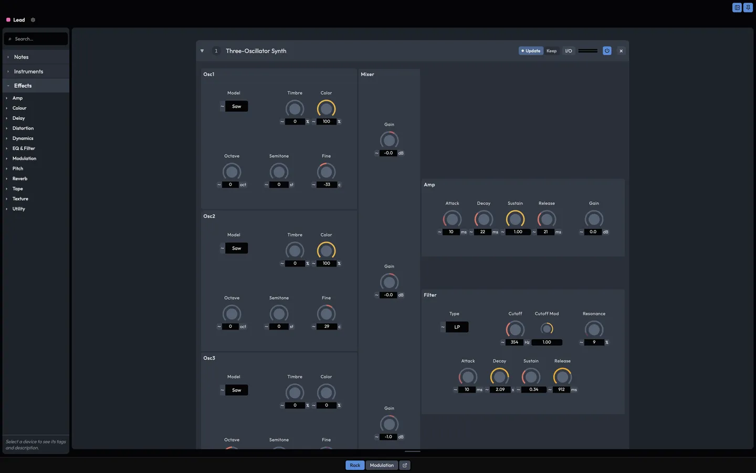Click the modulation icon beside Osc3 Gain value

tap(376, 437)
